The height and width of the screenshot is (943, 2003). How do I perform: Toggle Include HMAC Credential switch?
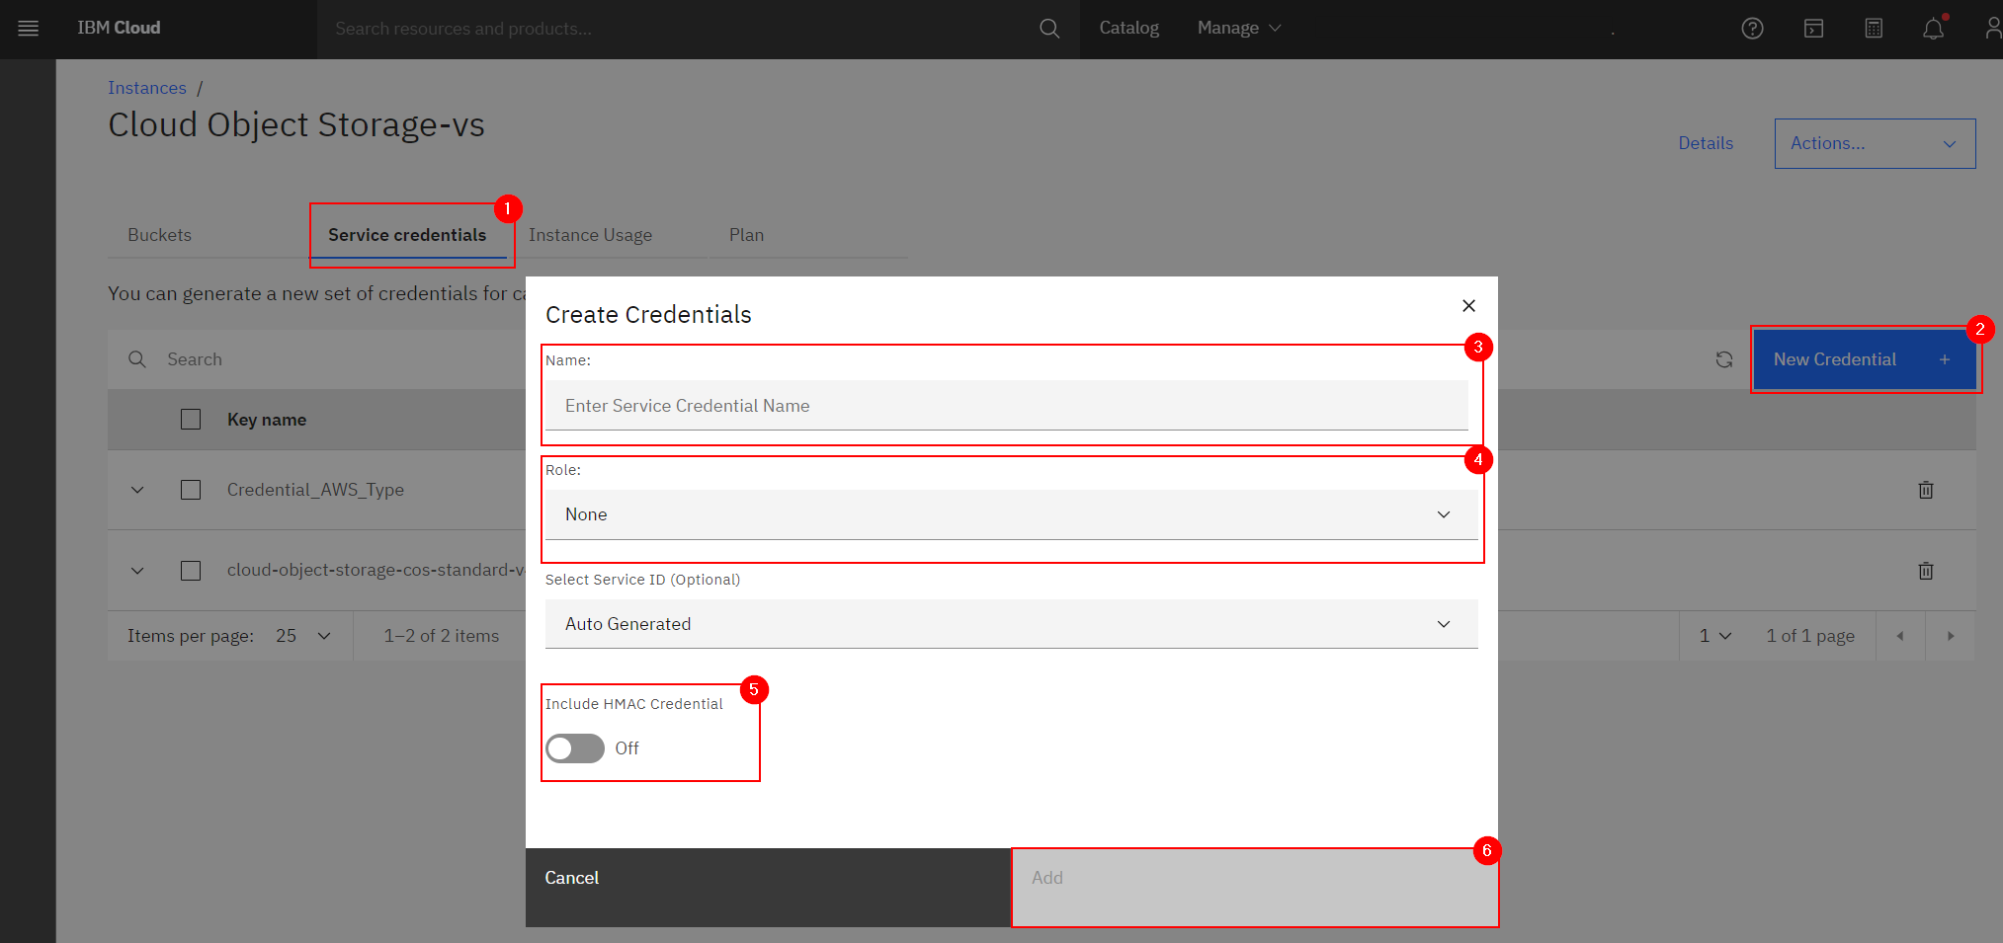click(575, 748)
